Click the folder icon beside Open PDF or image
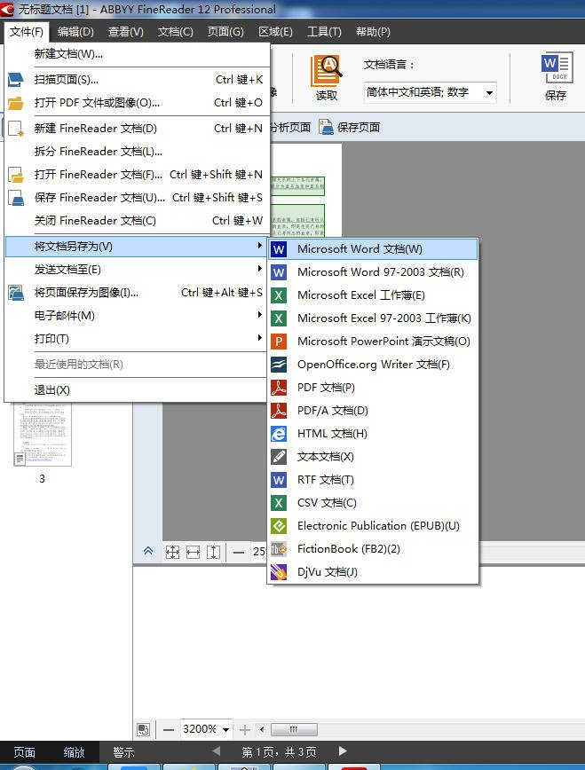Image resolution: width=585 pixels, height=770 pixels. click(16, 103)
